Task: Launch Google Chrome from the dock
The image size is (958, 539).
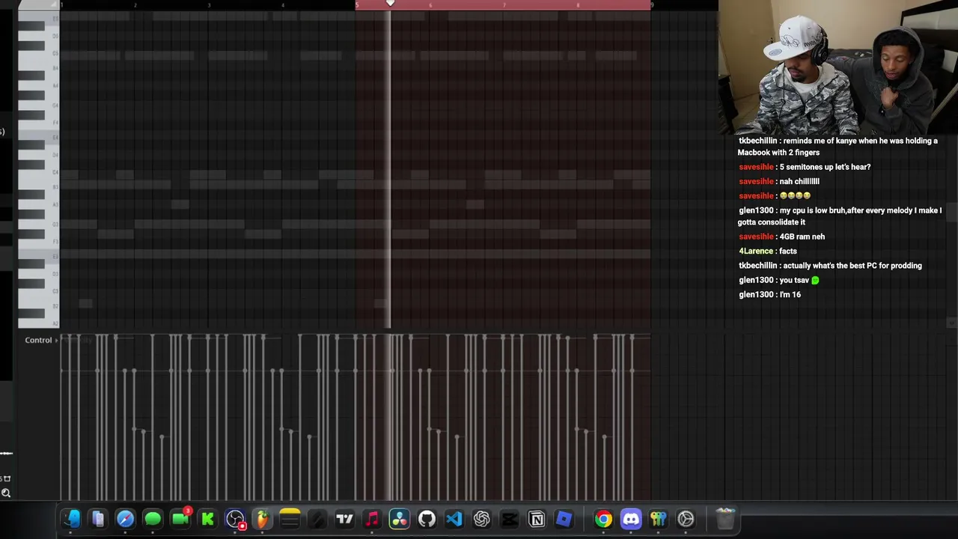Action: (x=603, y=519)
